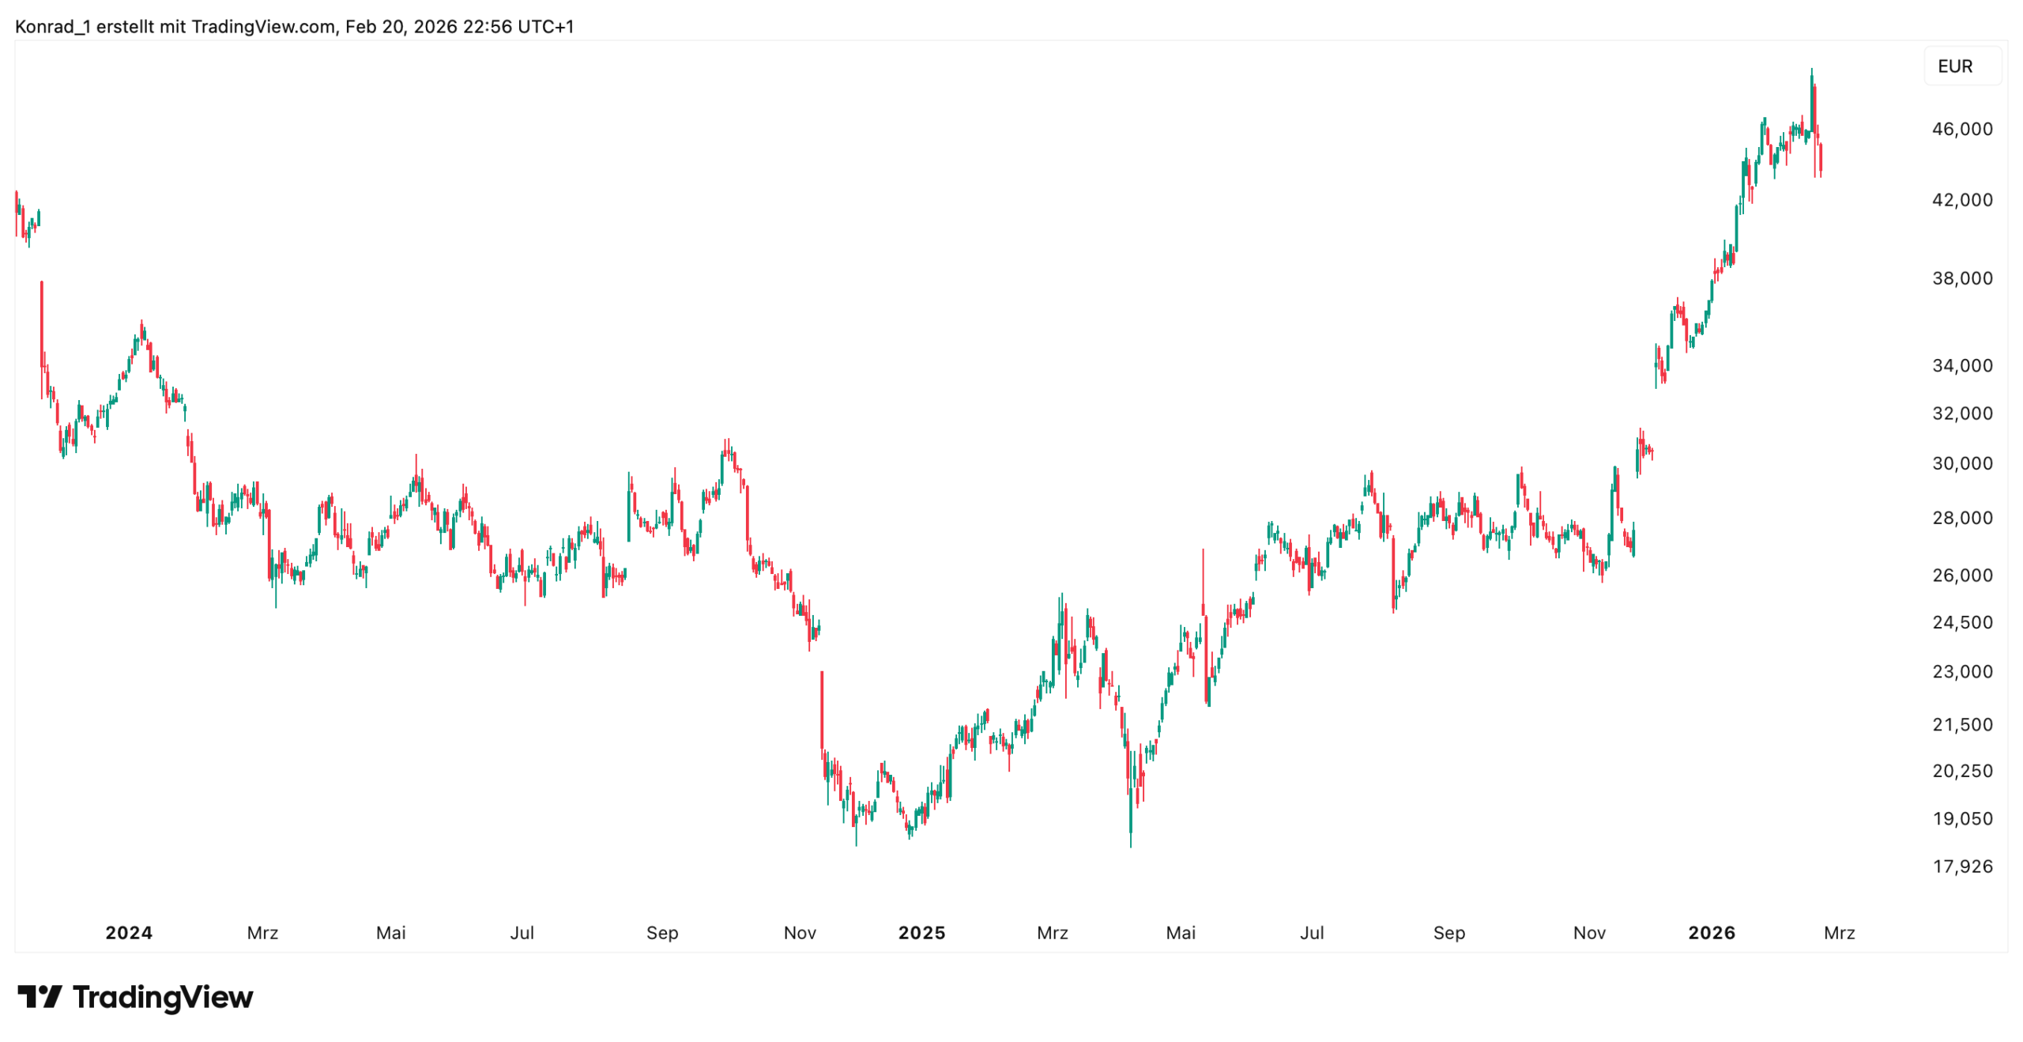Open the EUR currency selector
The width and height of the screenshot is (2023, 1042).
coord(1961,66)
